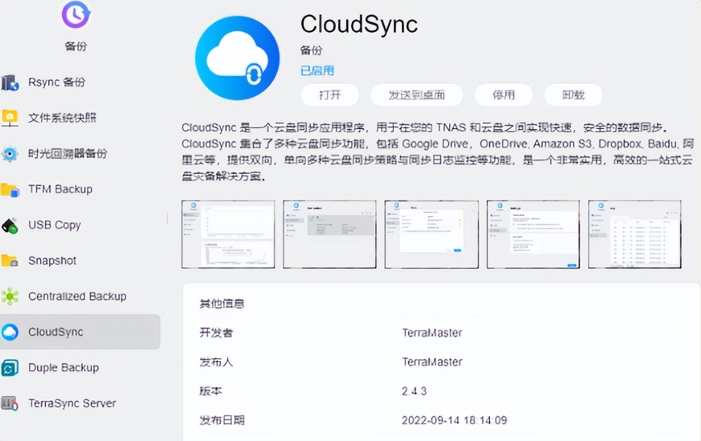Viewport: 701px width, 441px height.
Task: View the third screenshot thumbnail with dialog
Action: (x=431, y=234)
